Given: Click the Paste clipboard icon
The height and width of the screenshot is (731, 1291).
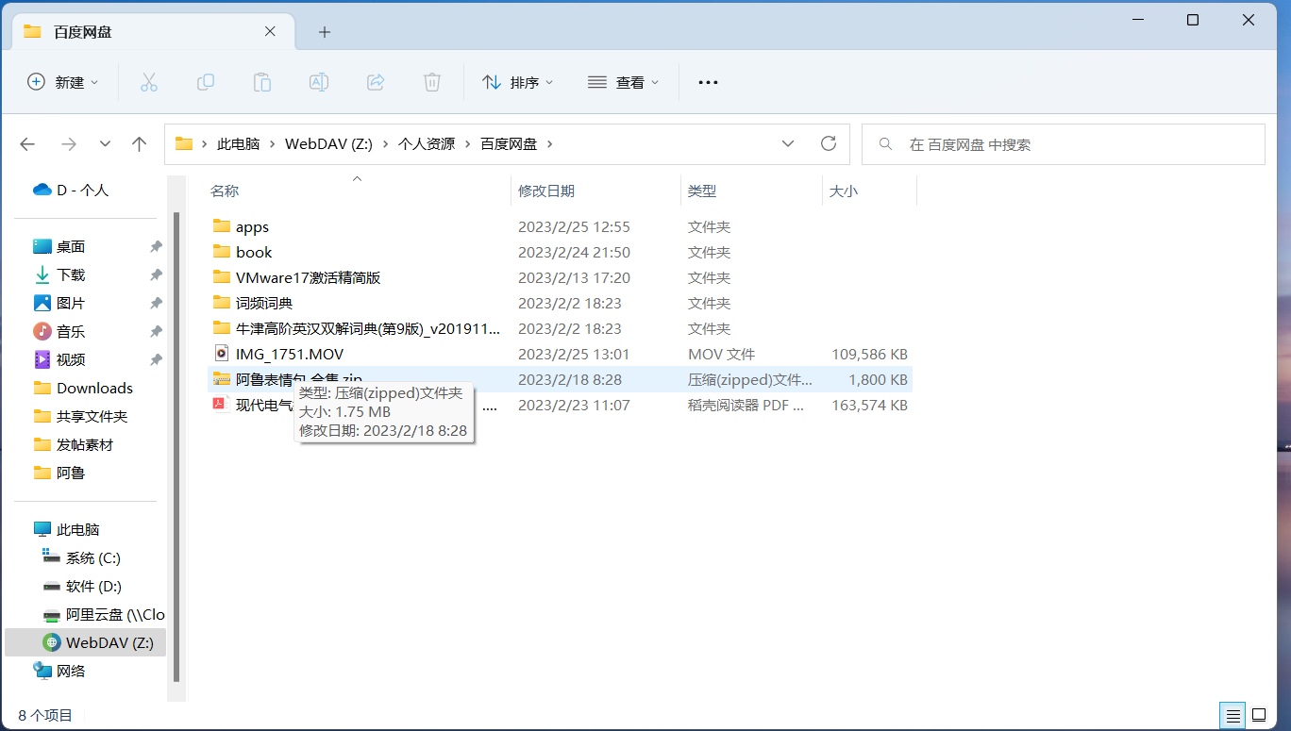Looking at the screenshot, I should 261,82.
